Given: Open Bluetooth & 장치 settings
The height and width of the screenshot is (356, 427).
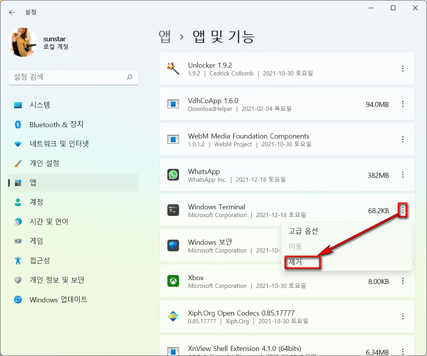Looking at the screenshot, I should [x=73, y=125].
